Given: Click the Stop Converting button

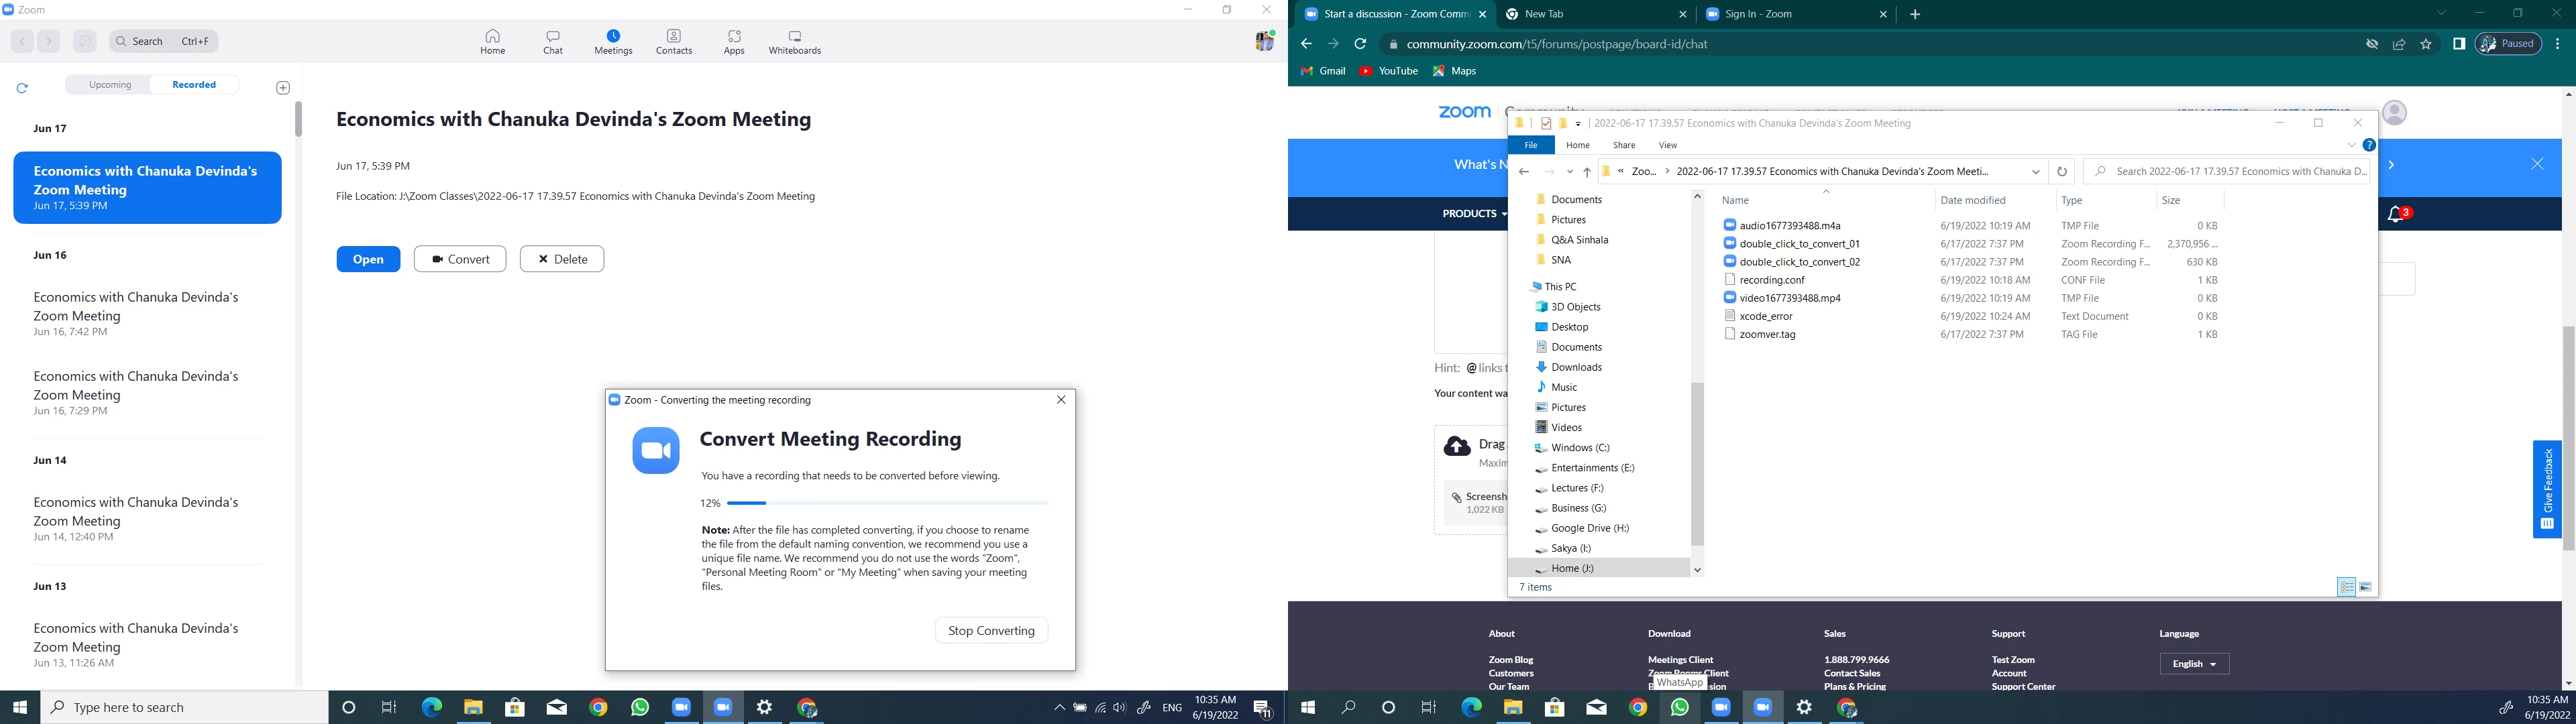Looking at the screenshot, I should [x=991, y=630].
